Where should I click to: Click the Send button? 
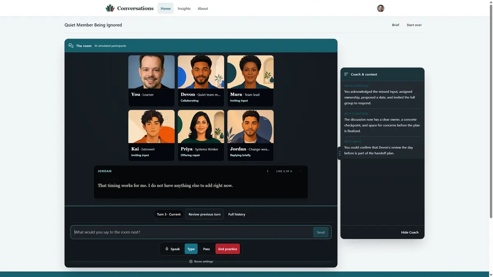coord(321,232)
